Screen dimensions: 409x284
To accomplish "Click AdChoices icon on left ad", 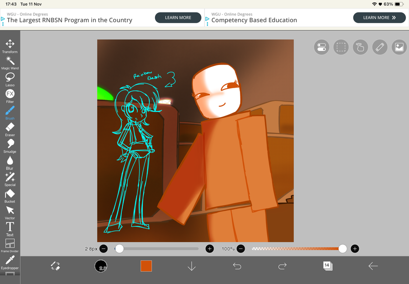I will point(3,19).
